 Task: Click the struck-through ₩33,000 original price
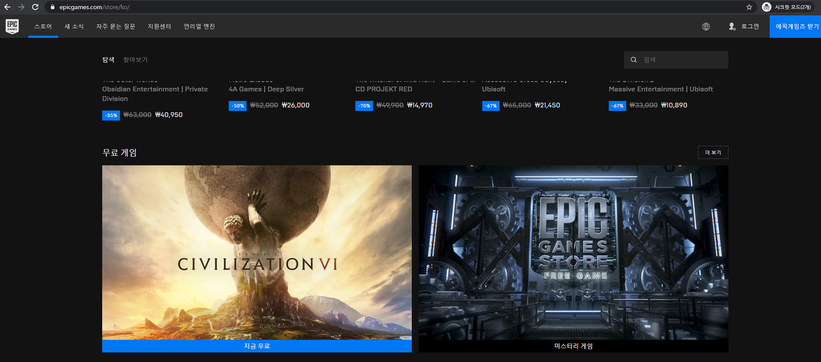point(643,105)
